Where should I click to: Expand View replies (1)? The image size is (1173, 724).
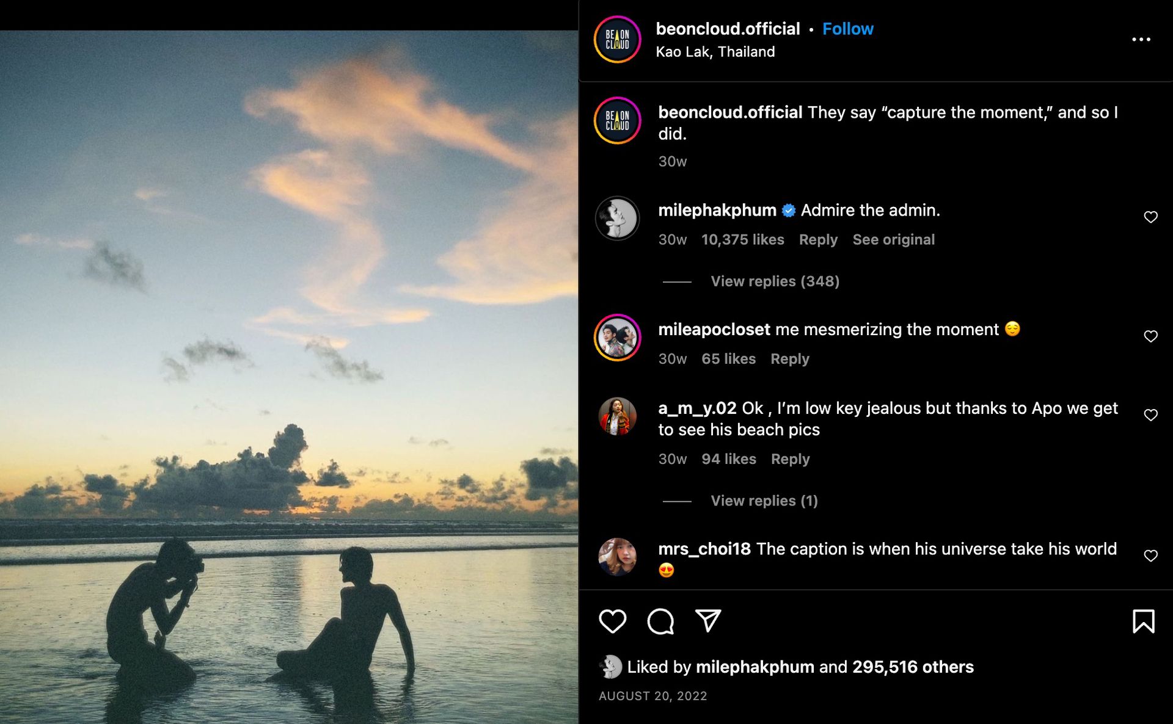764,501
